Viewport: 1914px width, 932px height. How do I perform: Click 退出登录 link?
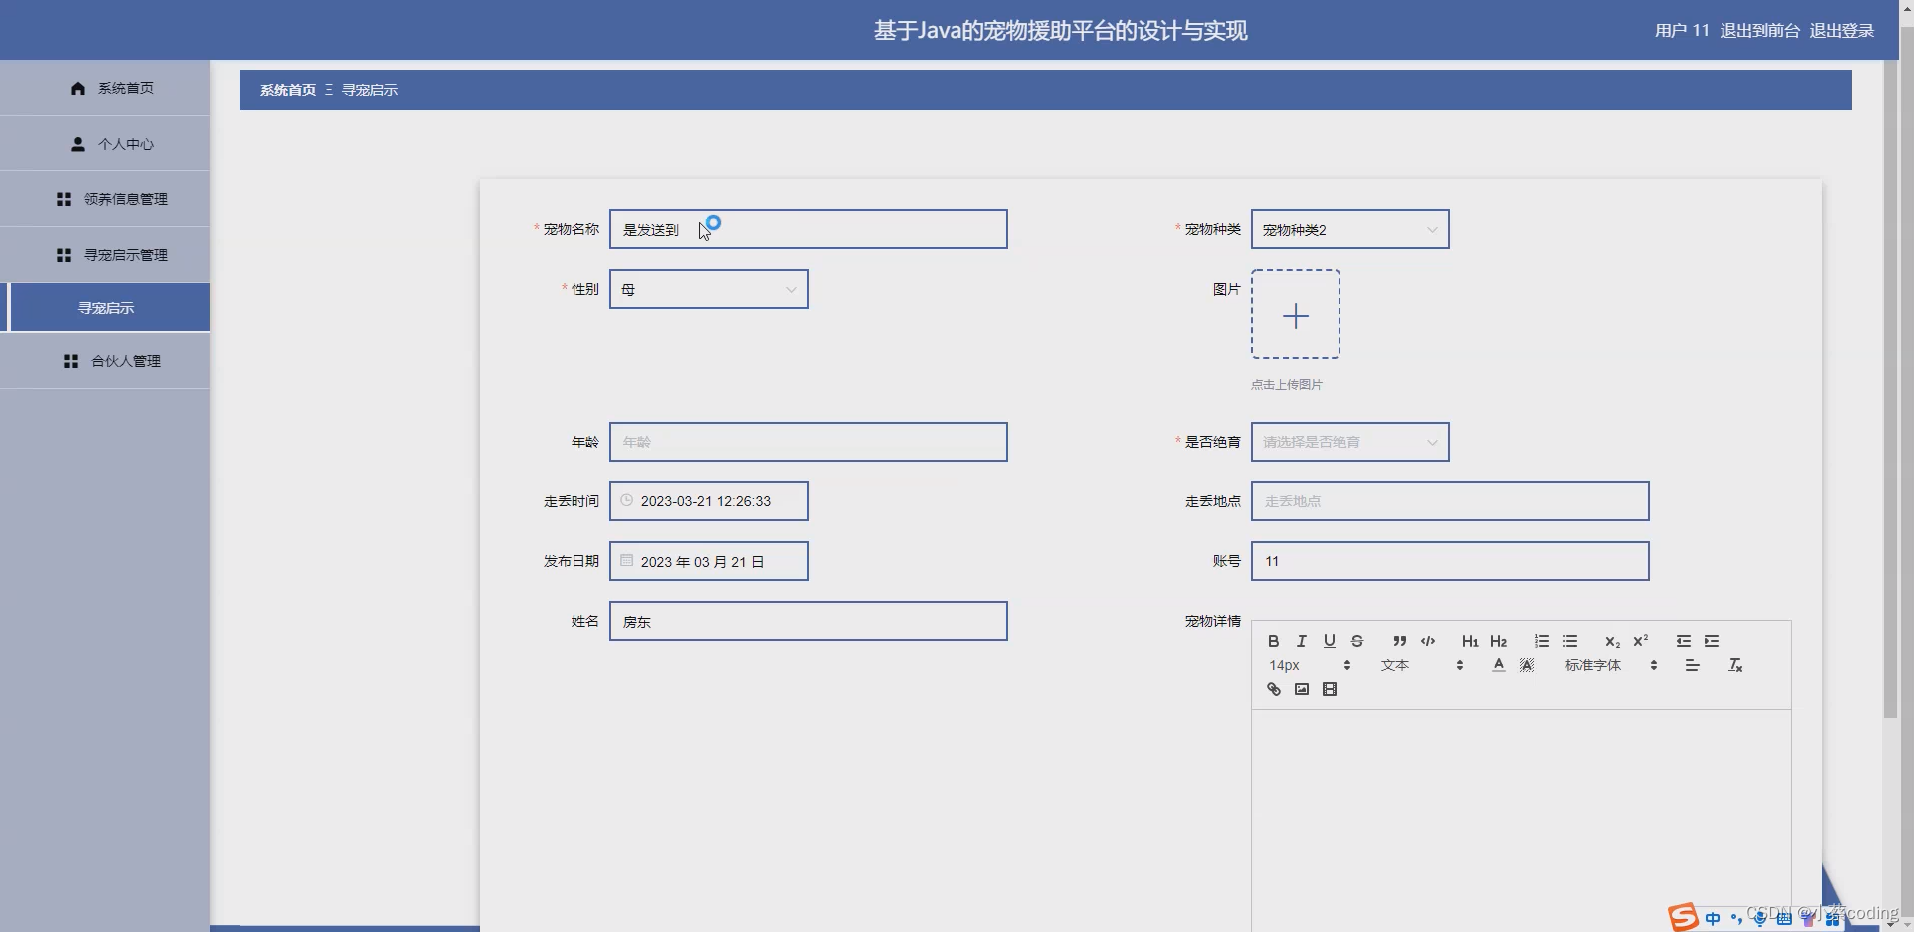coord(1841,31)
